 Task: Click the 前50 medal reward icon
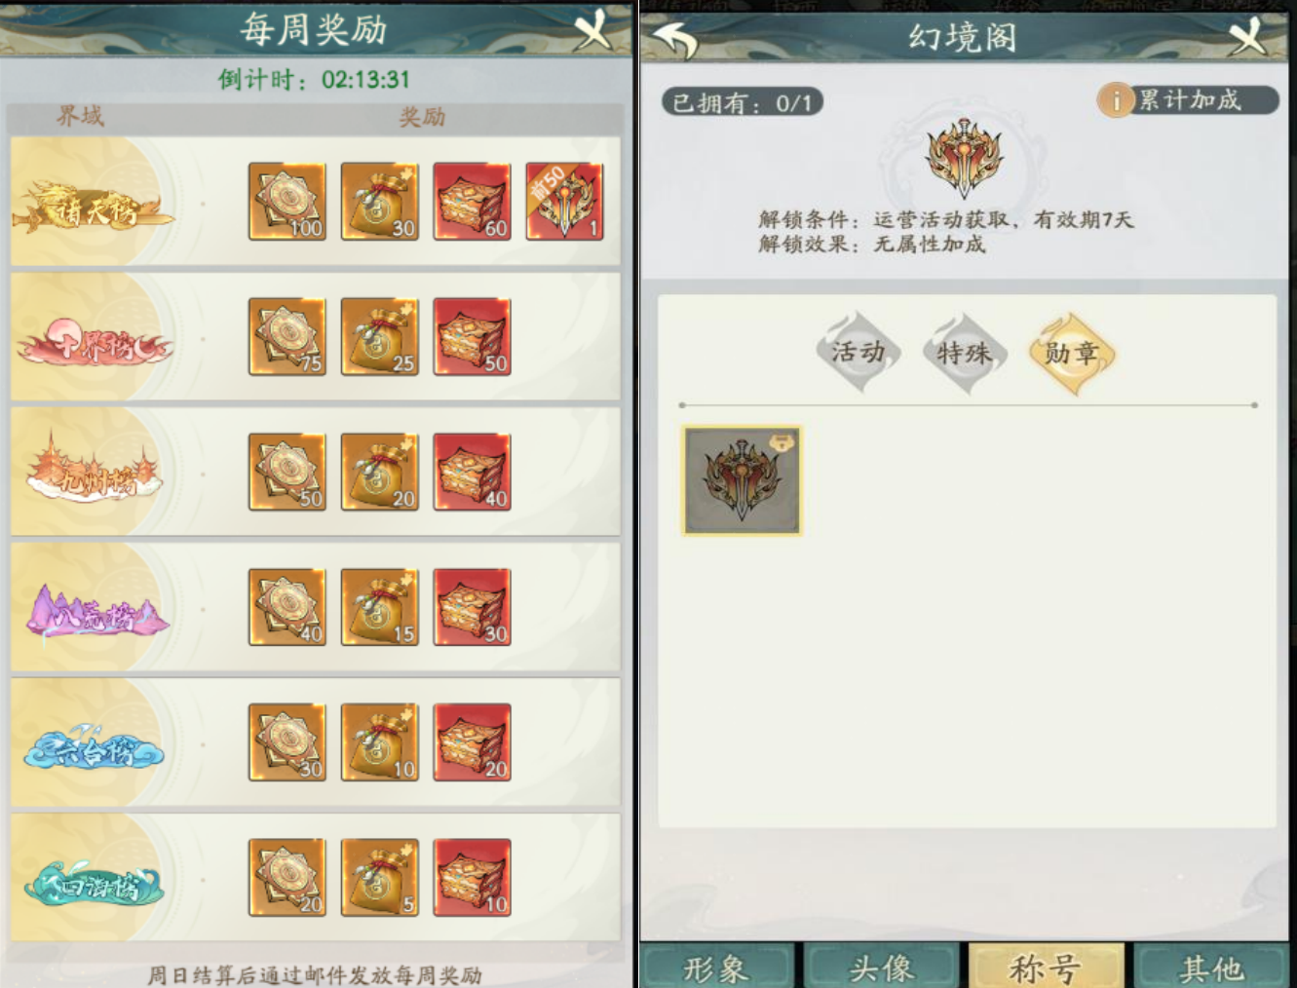click(x=564, y=202)
